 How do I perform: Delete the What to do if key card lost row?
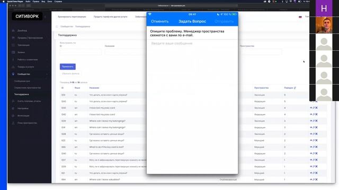[x=316, y=147]
